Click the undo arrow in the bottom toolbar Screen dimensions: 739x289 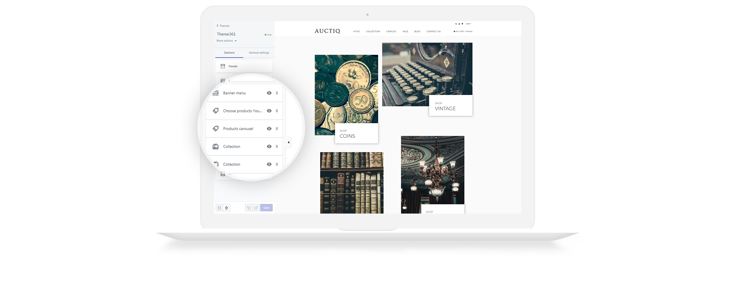tap(249, 208)
